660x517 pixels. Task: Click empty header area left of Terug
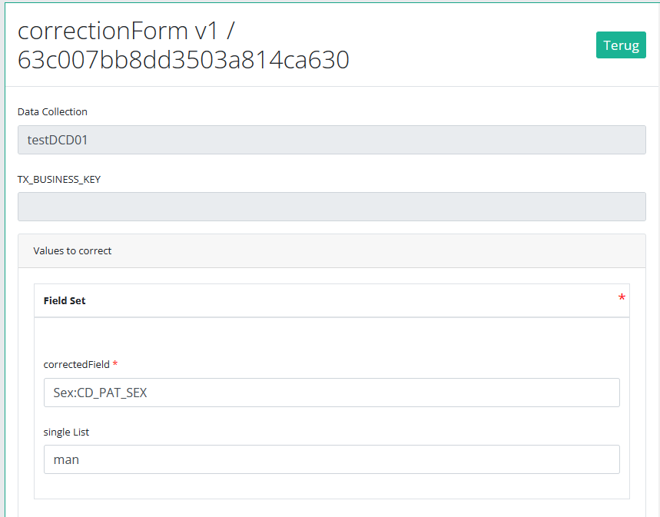tap(476, 45)
